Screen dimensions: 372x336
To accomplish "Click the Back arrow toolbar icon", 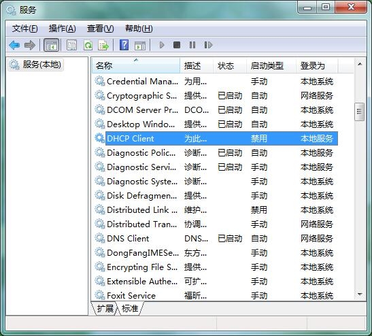I will coord(14,45).
